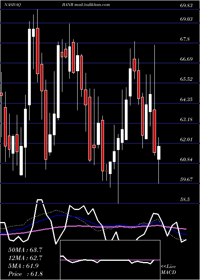The image size is (200, 280).
Task: Click the 64.35 price axis label
Action: click(x=186, y=99)
